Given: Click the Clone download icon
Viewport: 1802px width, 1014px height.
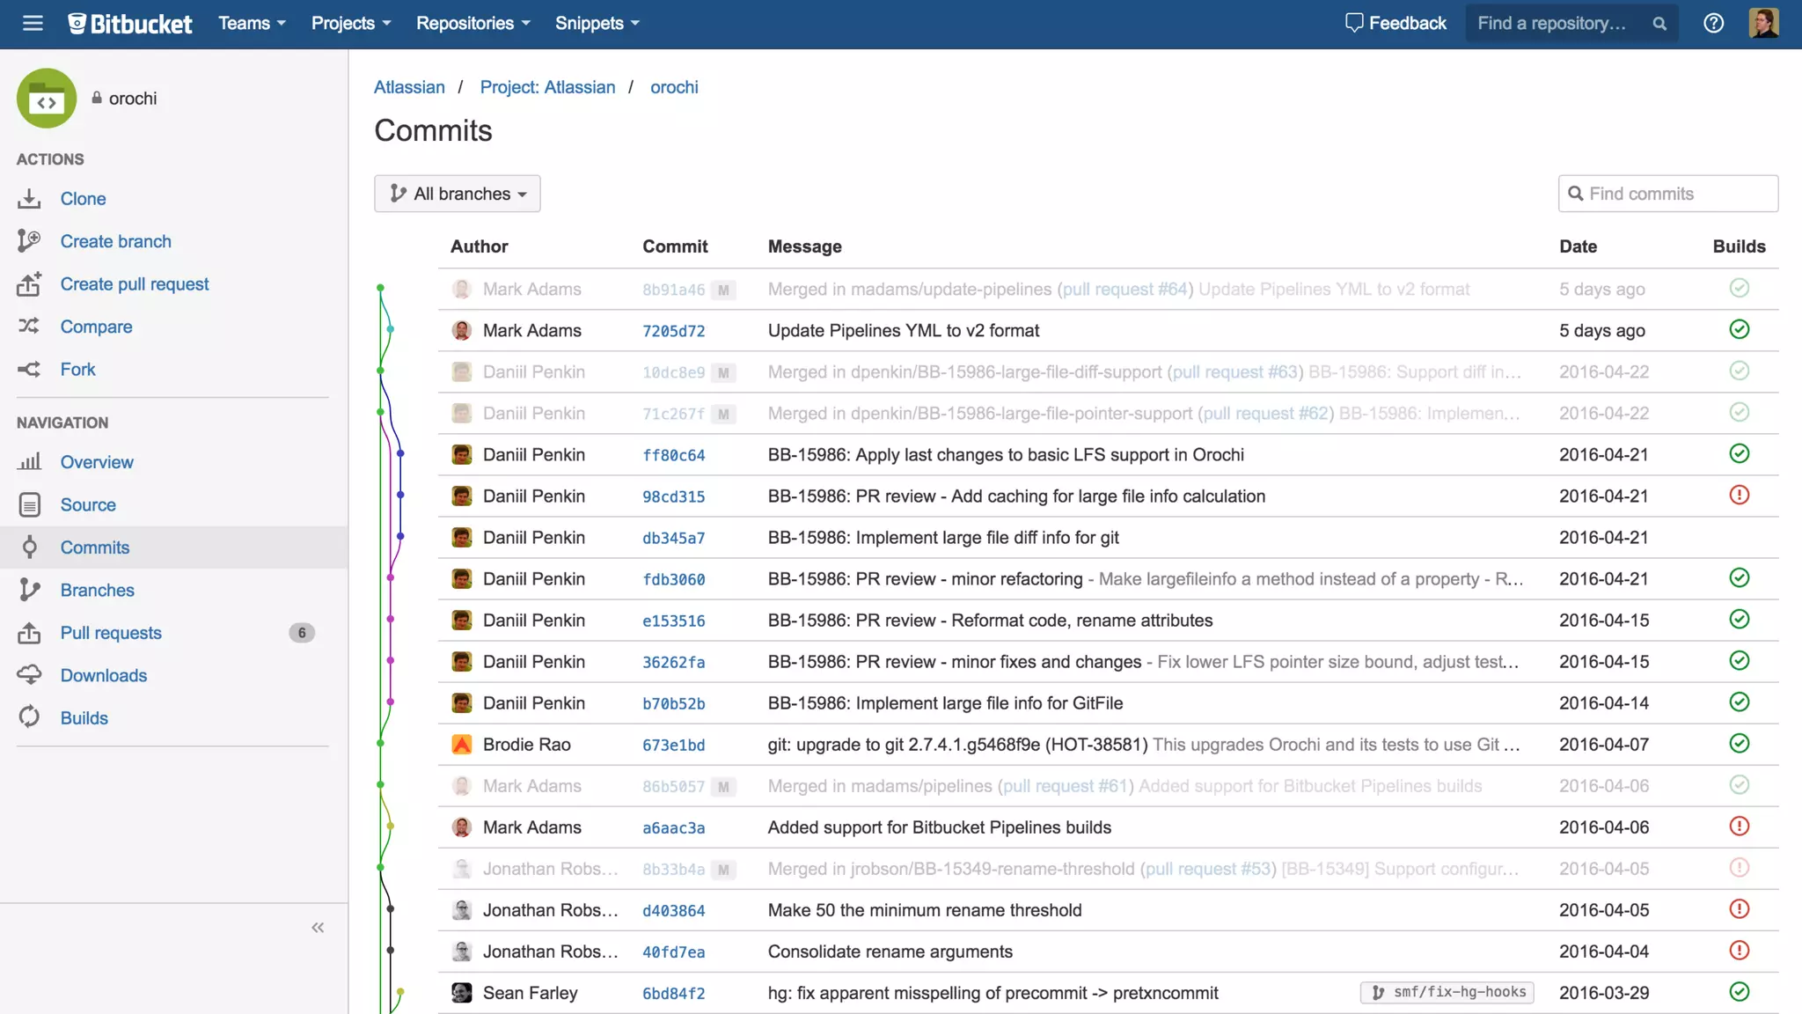Looking at the screenshot, I should tap(29, 199).
